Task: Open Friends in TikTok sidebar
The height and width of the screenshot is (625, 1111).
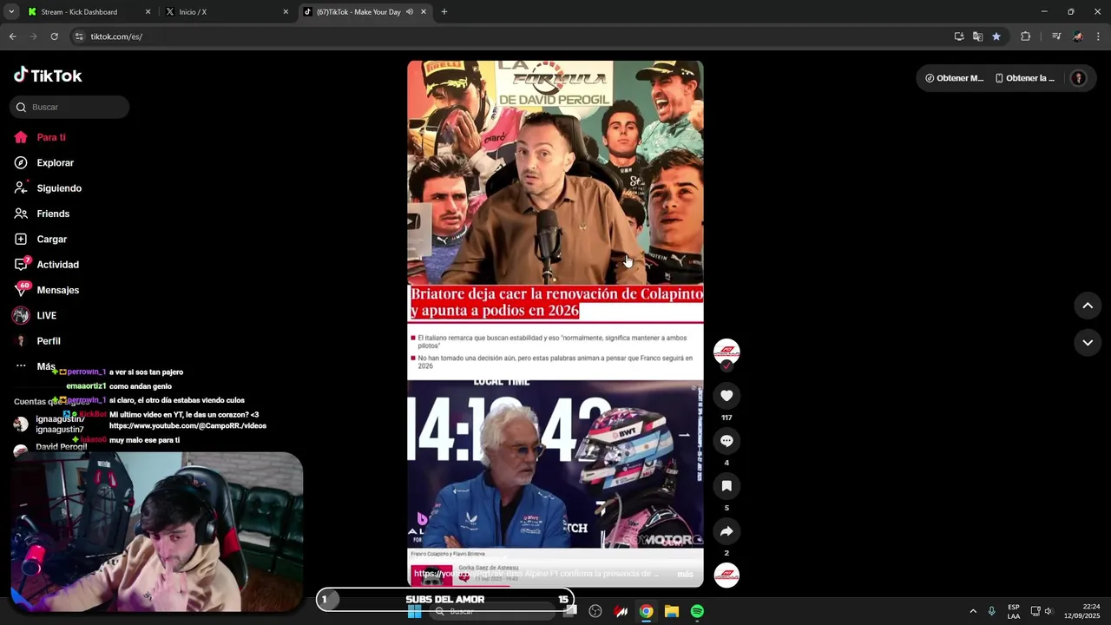Action: [x=41, y=214]
